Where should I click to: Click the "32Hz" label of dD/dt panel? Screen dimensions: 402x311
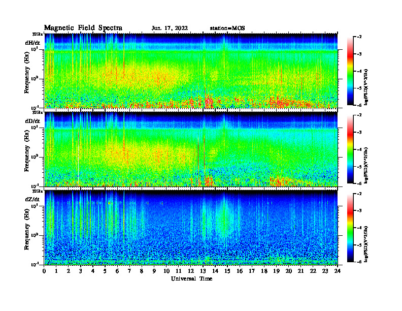37,112
